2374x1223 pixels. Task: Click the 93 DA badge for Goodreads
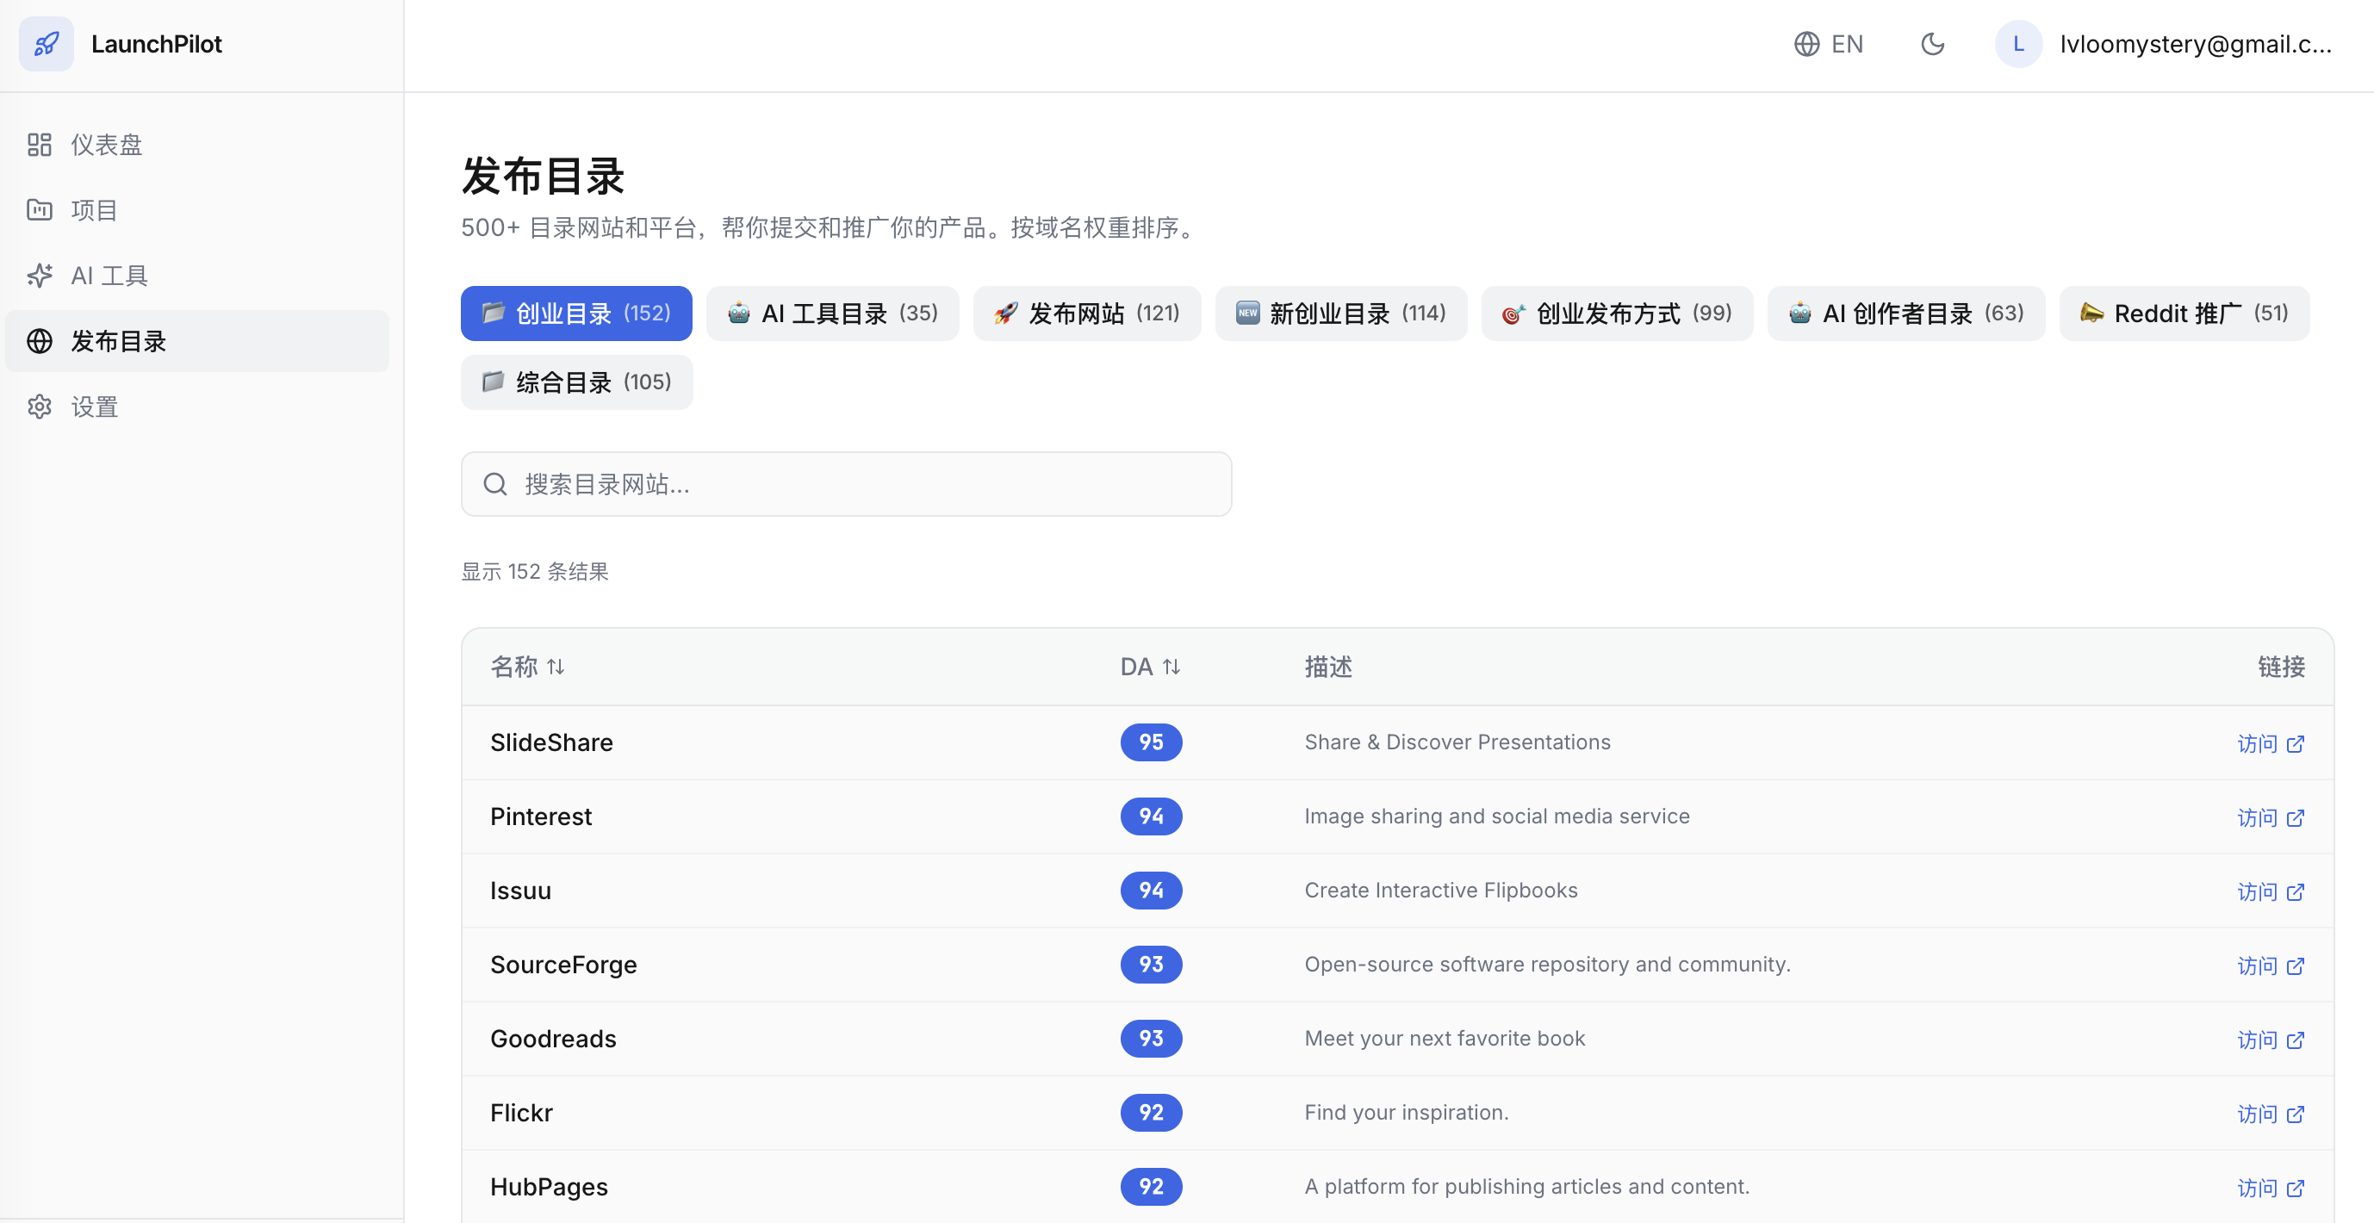pyautogui.click(x=1151, y=1039)
